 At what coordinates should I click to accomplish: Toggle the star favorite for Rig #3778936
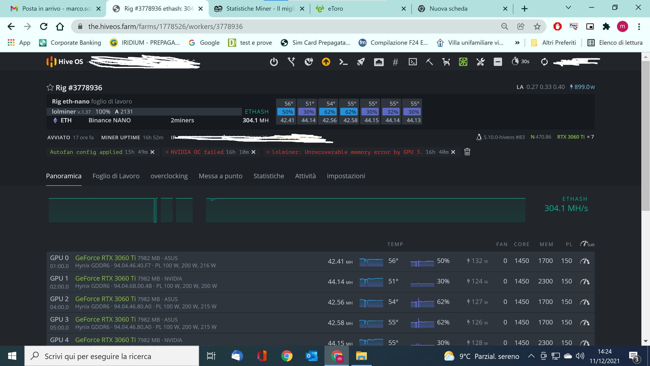pyautogui.click(x=50, y=87)
